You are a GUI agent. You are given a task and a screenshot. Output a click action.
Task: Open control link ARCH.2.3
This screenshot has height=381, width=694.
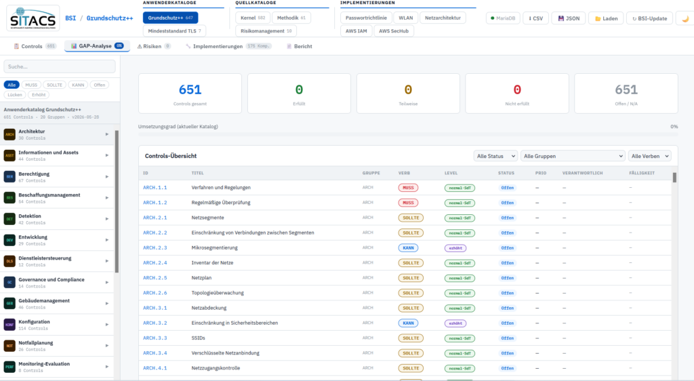[x=155, y=248]
